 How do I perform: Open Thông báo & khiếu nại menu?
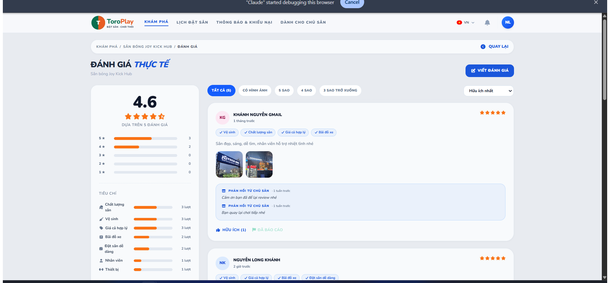pyautogui.click(x=244, y=22)
